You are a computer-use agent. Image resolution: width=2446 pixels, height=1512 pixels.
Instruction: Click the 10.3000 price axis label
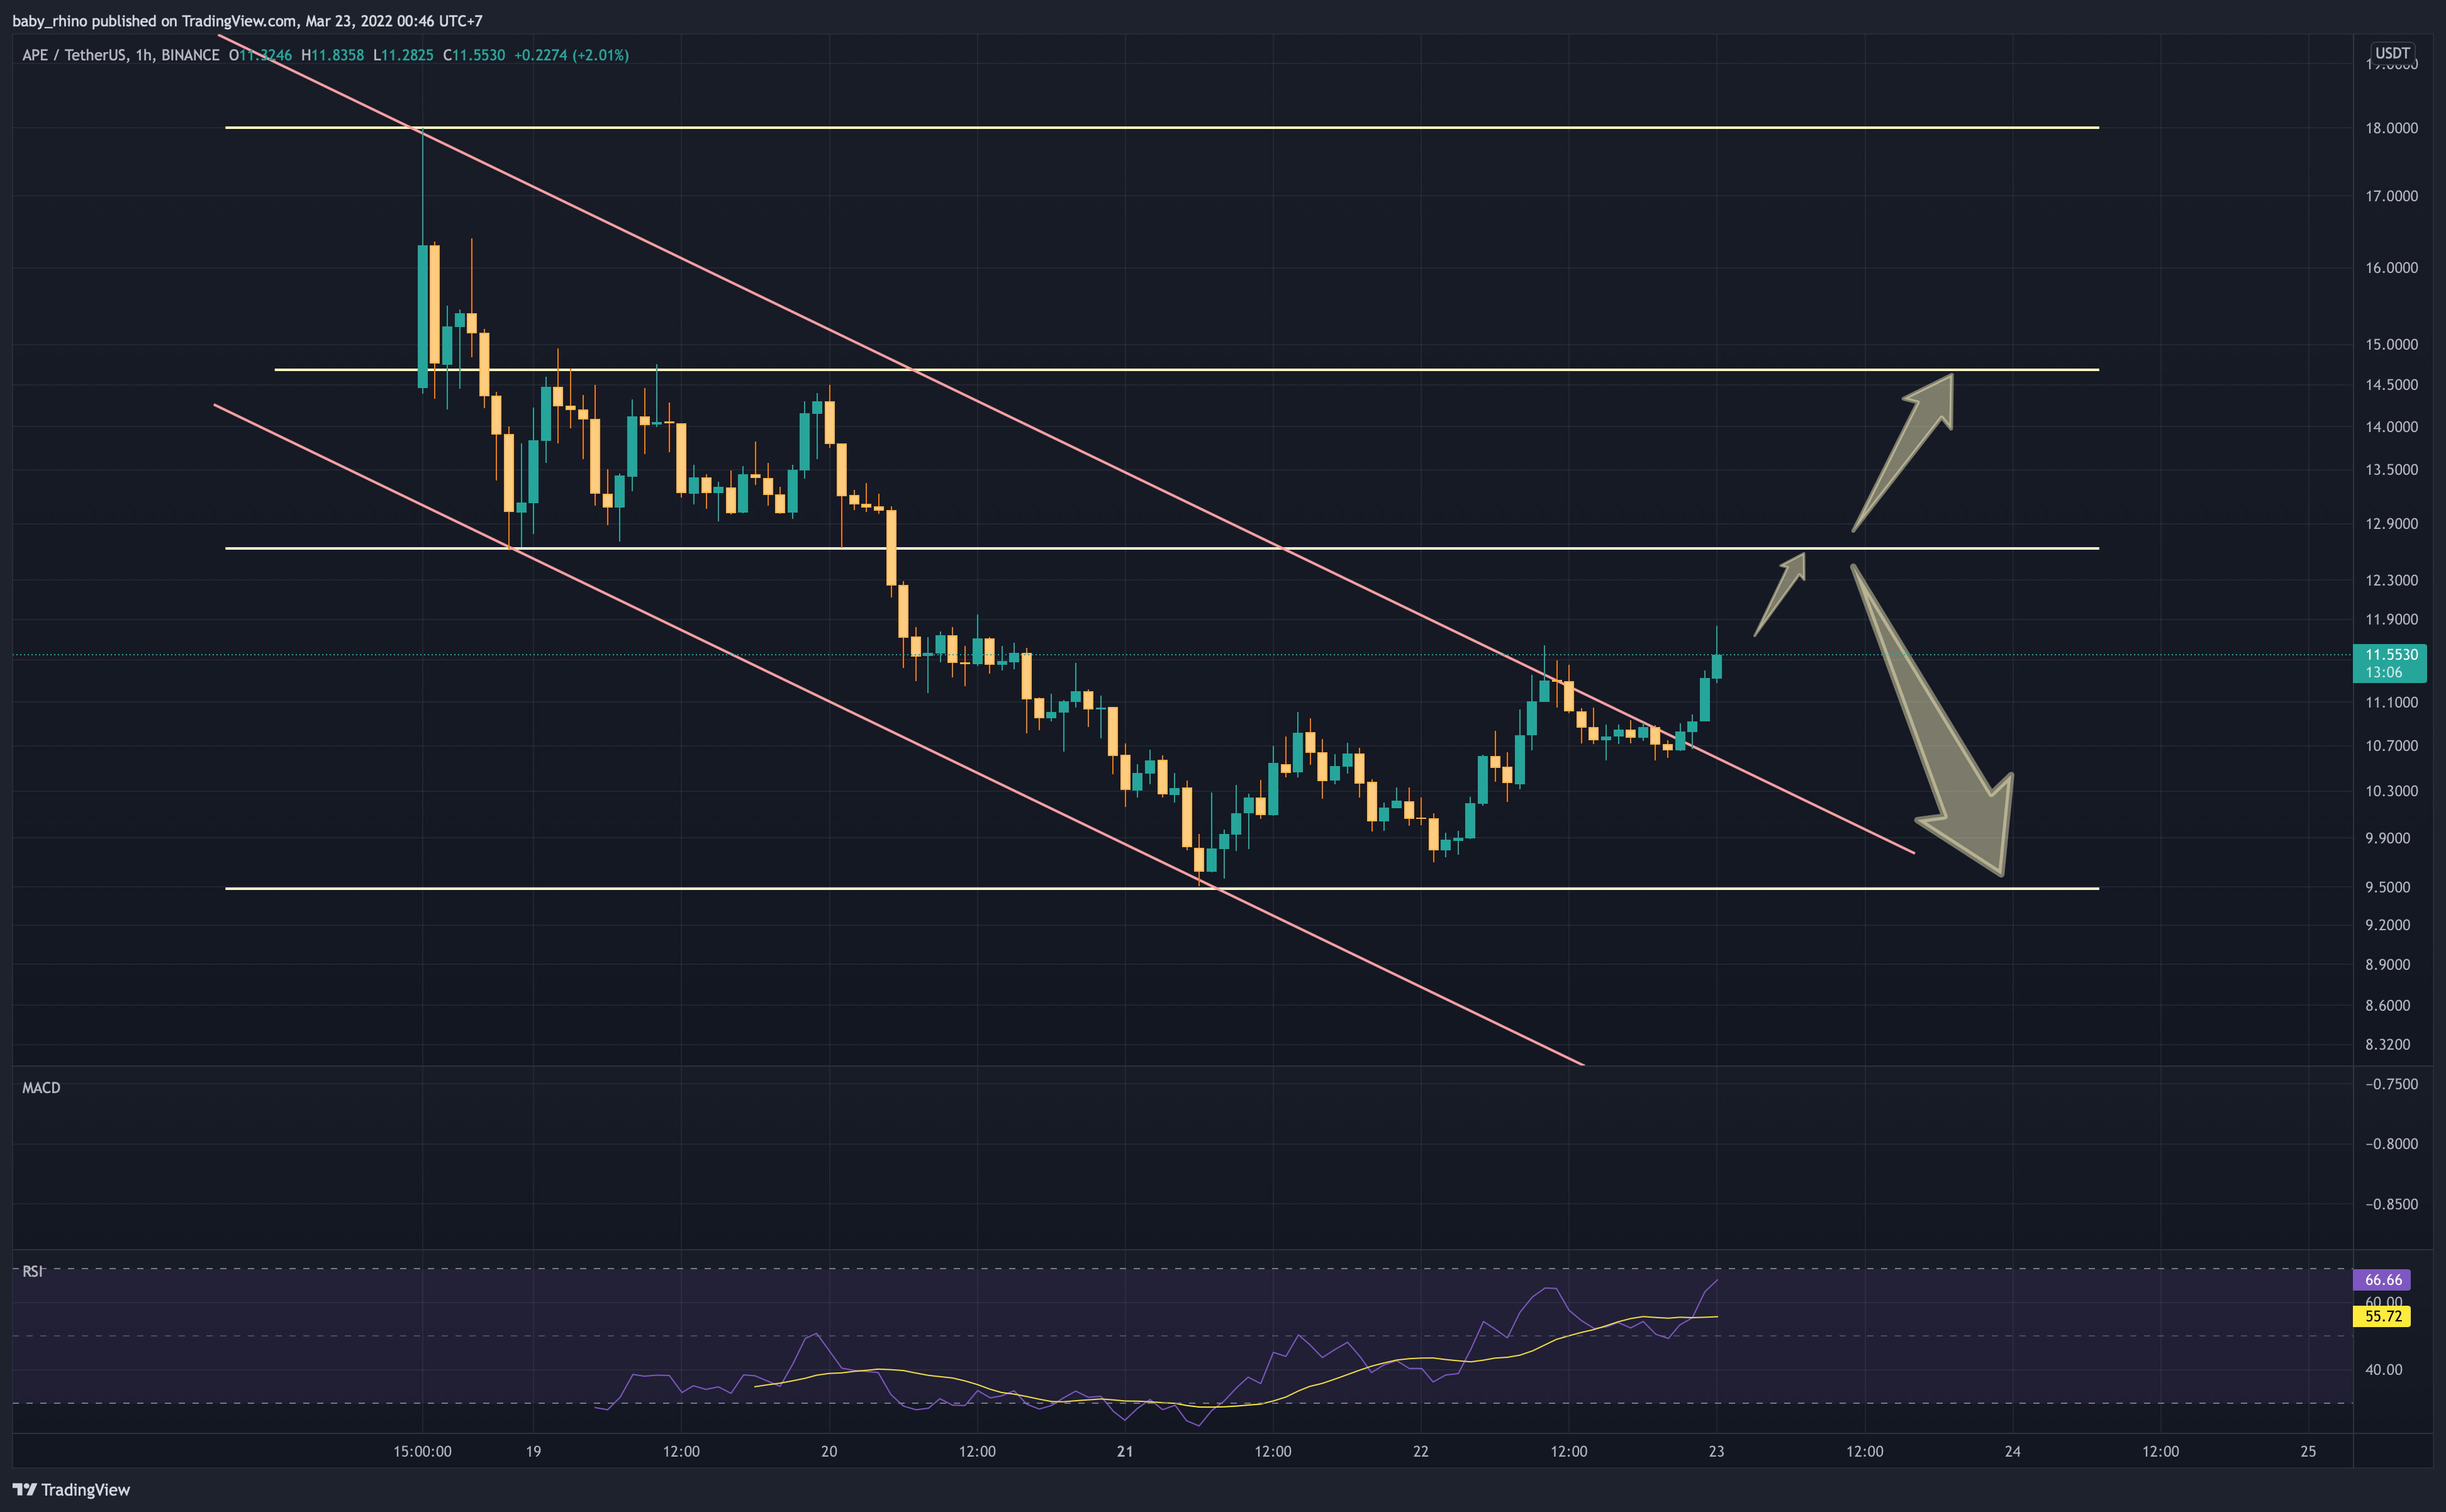(2391, 791)
